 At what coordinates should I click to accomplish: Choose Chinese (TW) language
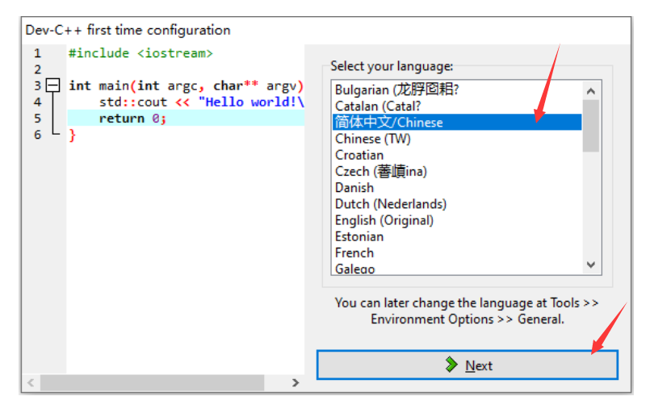point(373,139)
